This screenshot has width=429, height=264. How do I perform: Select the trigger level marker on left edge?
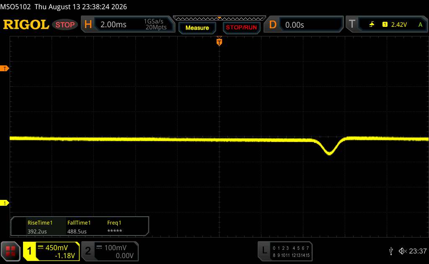click(4, 68)
